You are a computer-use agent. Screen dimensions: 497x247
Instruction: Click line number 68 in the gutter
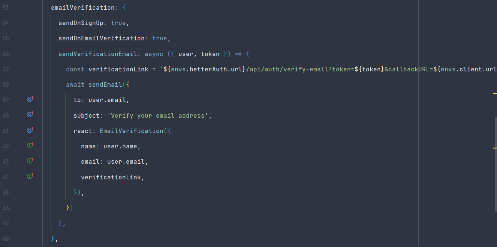[6, 238]
